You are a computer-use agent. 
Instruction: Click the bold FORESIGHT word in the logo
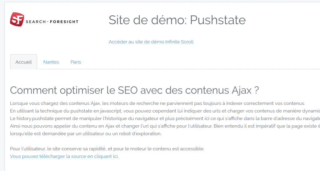pos(64,22)
